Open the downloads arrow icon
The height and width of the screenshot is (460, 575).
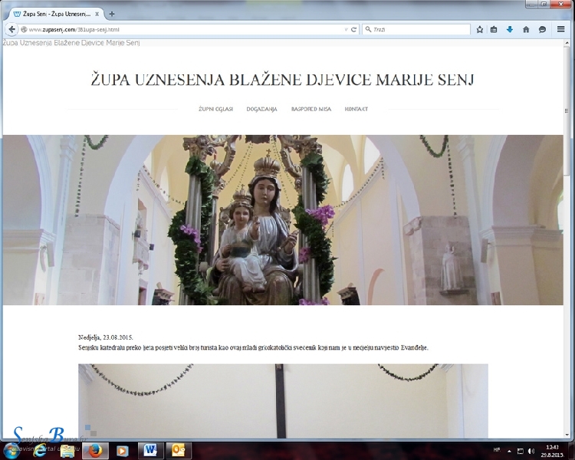click(510, 30)
